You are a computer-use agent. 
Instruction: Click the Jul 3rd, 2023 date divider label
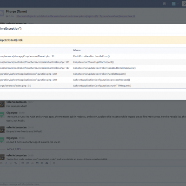(x=13, y=149)
